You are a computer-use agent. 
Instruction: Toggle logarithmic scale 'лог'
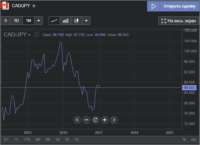[x=194, y=139]
